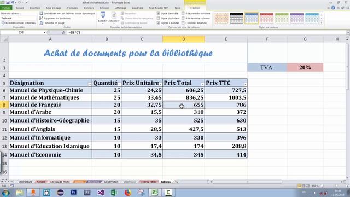The image size is (350, 197).
Task: Click the Select All corner of the grid
Action: [x=4, y=39]
